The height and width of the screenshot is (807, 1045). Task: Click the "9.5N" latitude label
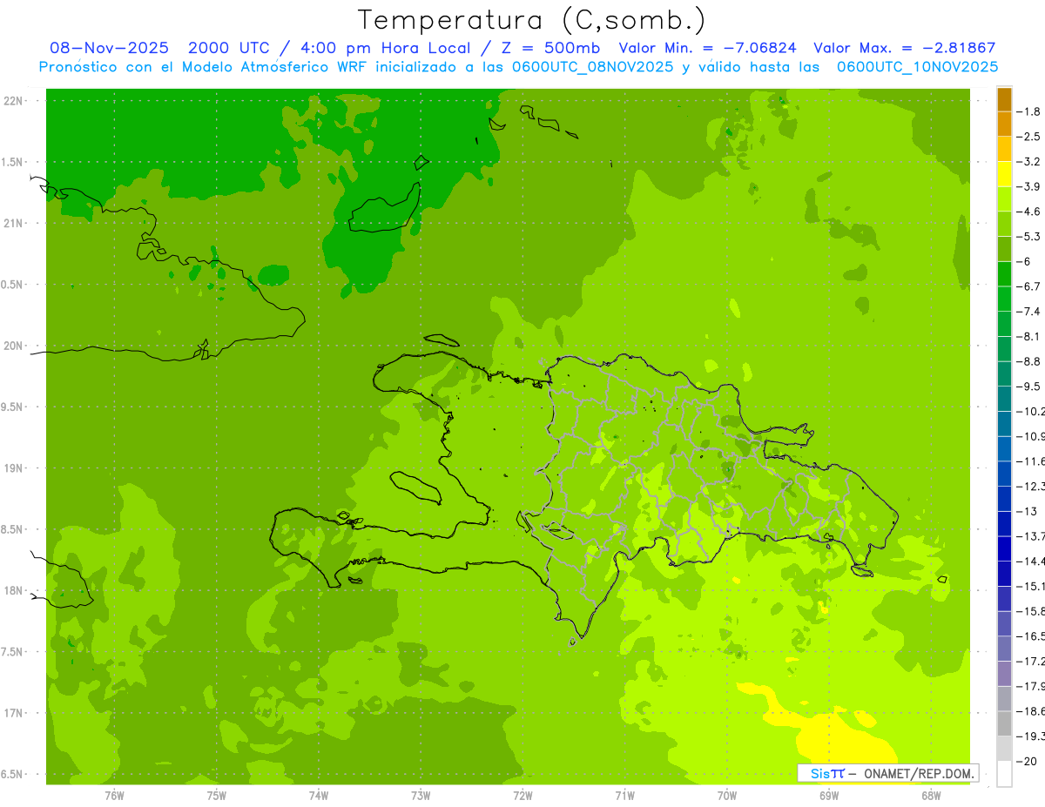tap(13, 407)
